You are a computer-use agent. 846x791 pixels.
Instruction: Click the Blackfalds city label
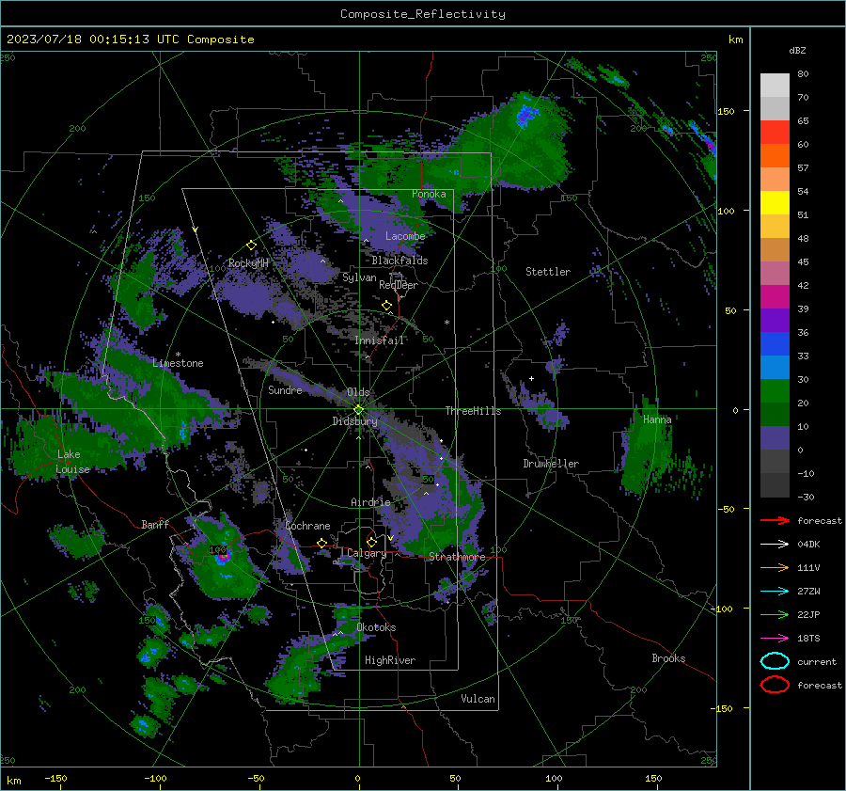[x=399, y=261]
